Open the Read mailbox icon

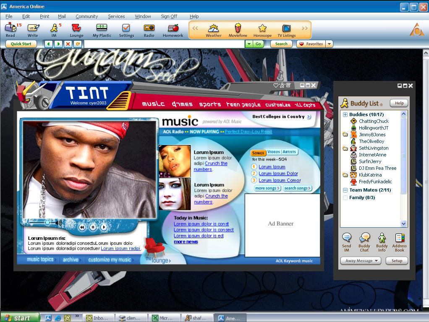[11, 30]
